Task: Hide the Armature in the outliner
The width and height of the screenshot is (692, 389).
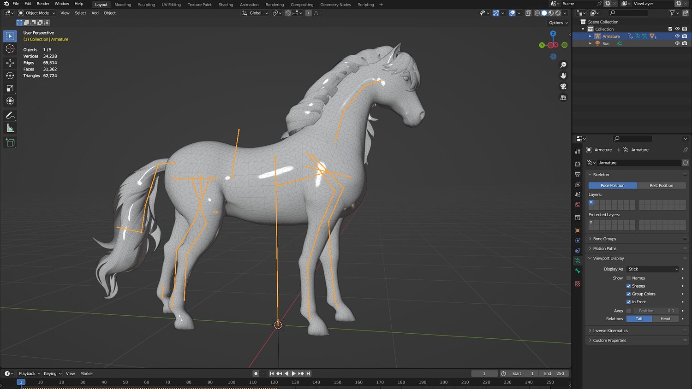Action: (677, 36)
